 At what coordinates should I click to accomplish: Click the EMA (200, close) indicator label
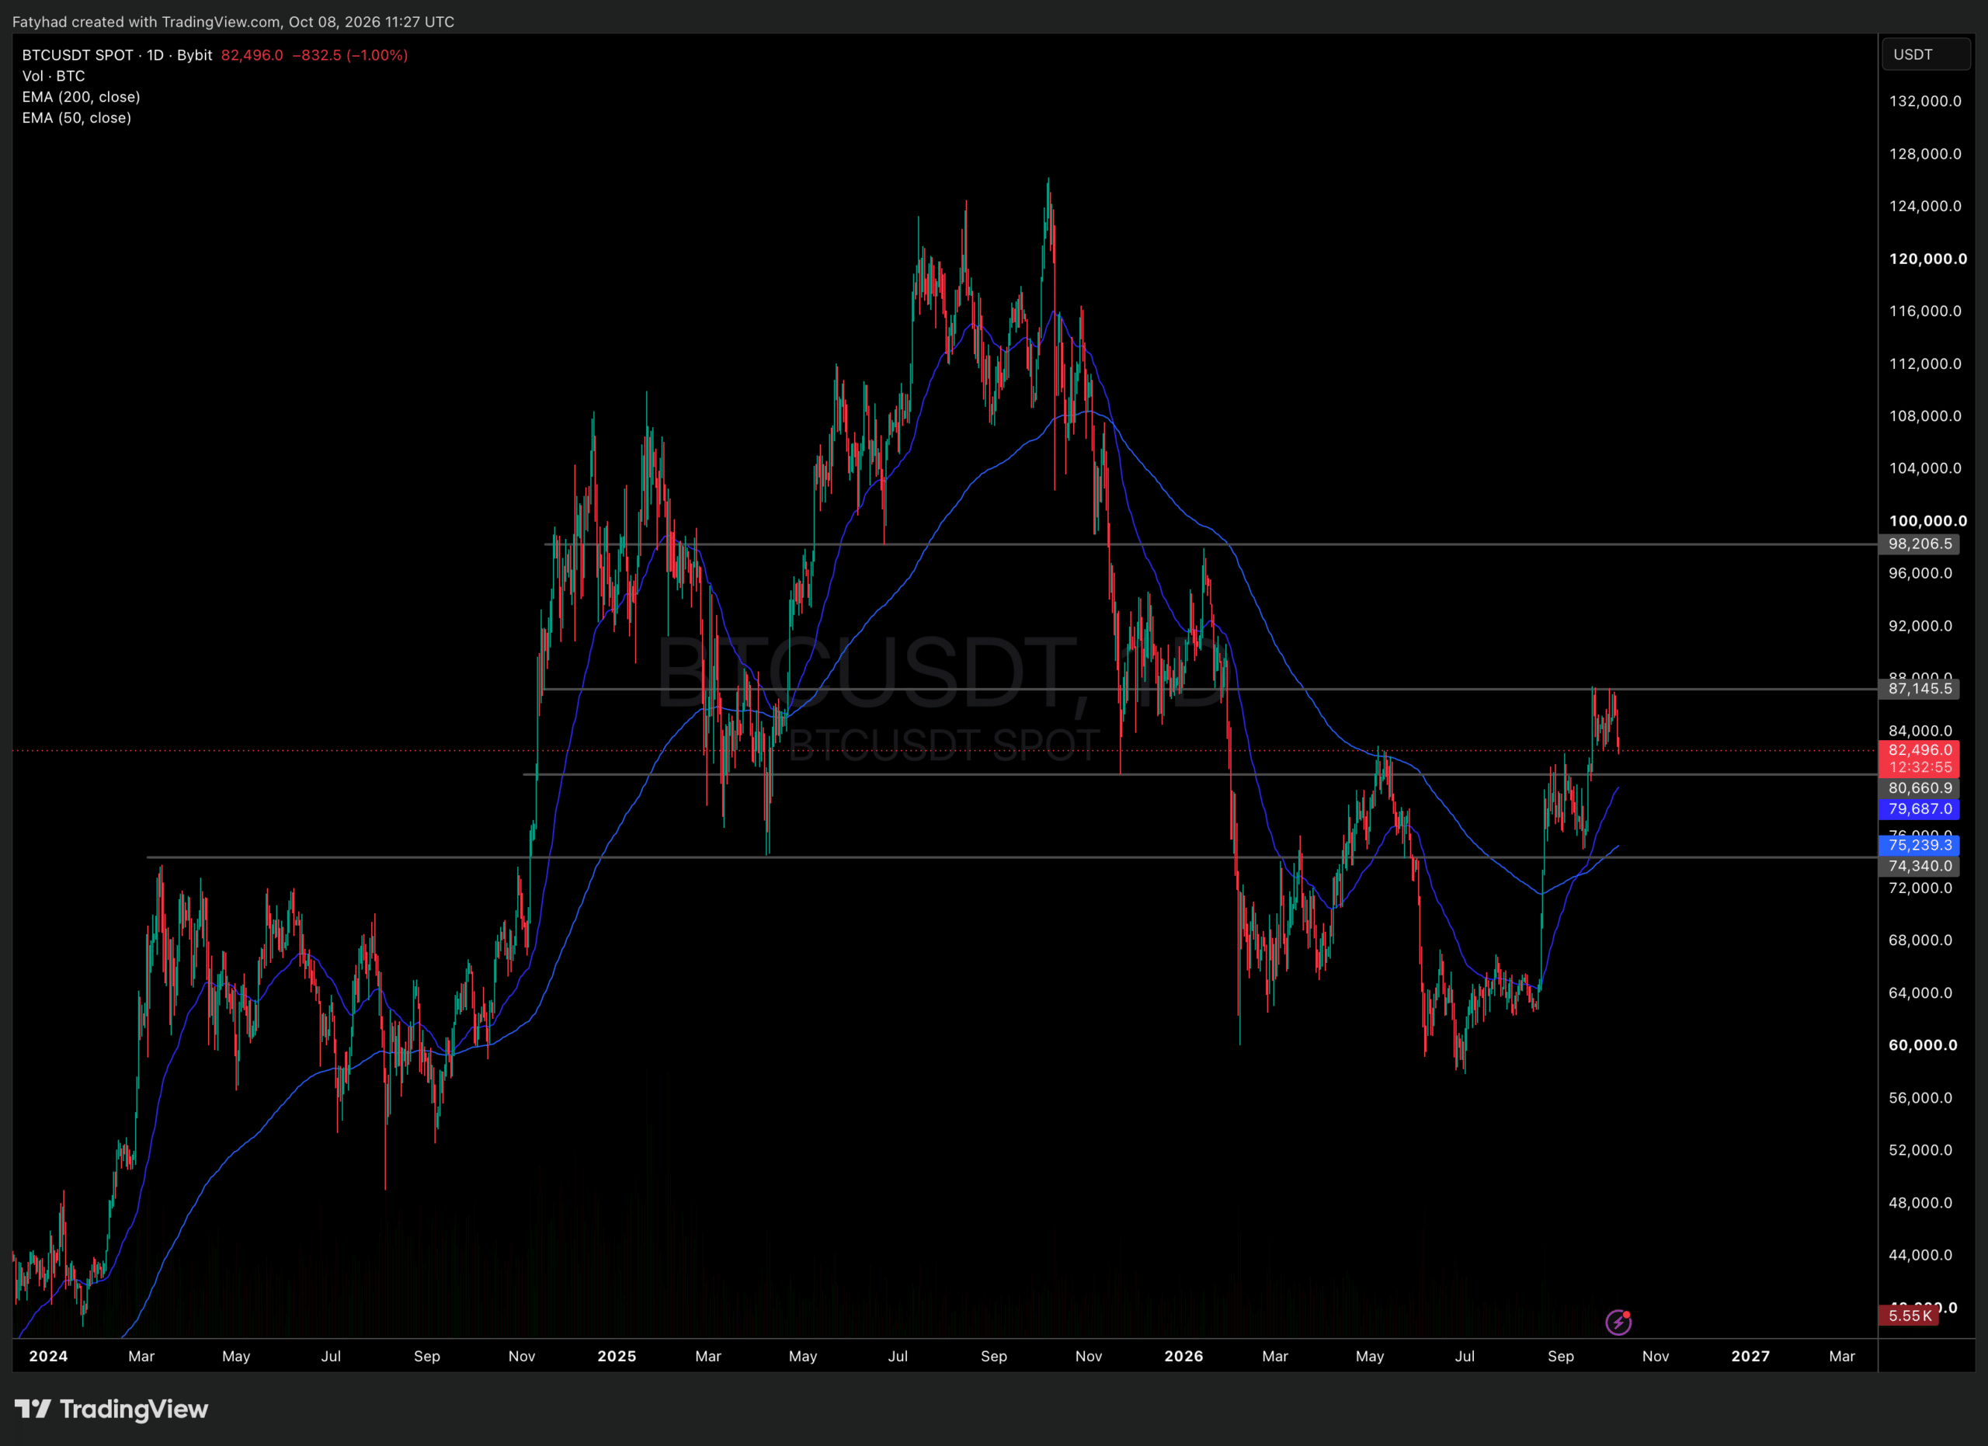[81, 97]
